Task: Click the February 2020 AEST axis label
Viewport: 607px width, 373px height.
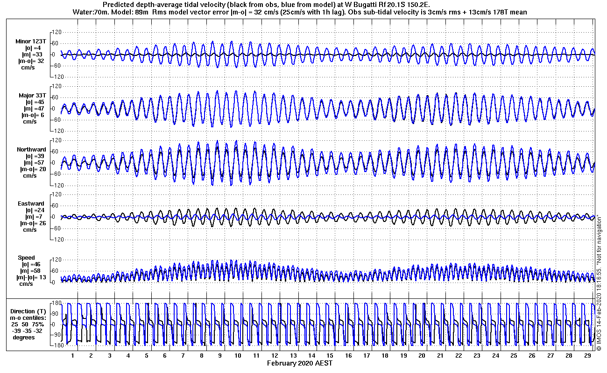Action: (x=300, y=363)
